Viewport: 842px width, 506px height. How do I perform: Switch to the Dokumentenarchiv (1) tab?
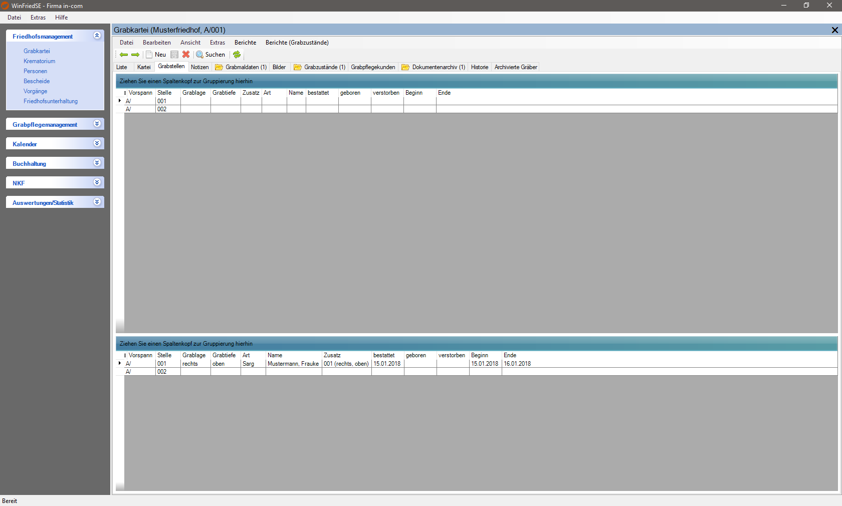tap(434, 67)
